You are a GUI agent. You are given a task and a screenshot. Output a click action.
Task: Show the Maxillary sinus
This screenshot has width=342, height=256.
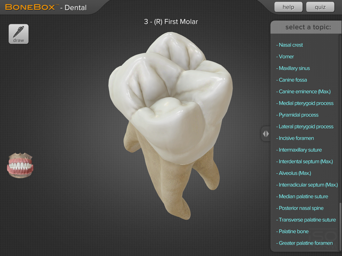point(293,68)
